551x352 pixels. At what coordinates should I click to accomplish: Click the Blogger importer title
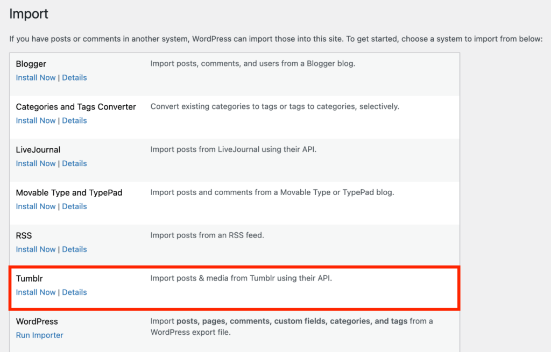pos(31,63)
